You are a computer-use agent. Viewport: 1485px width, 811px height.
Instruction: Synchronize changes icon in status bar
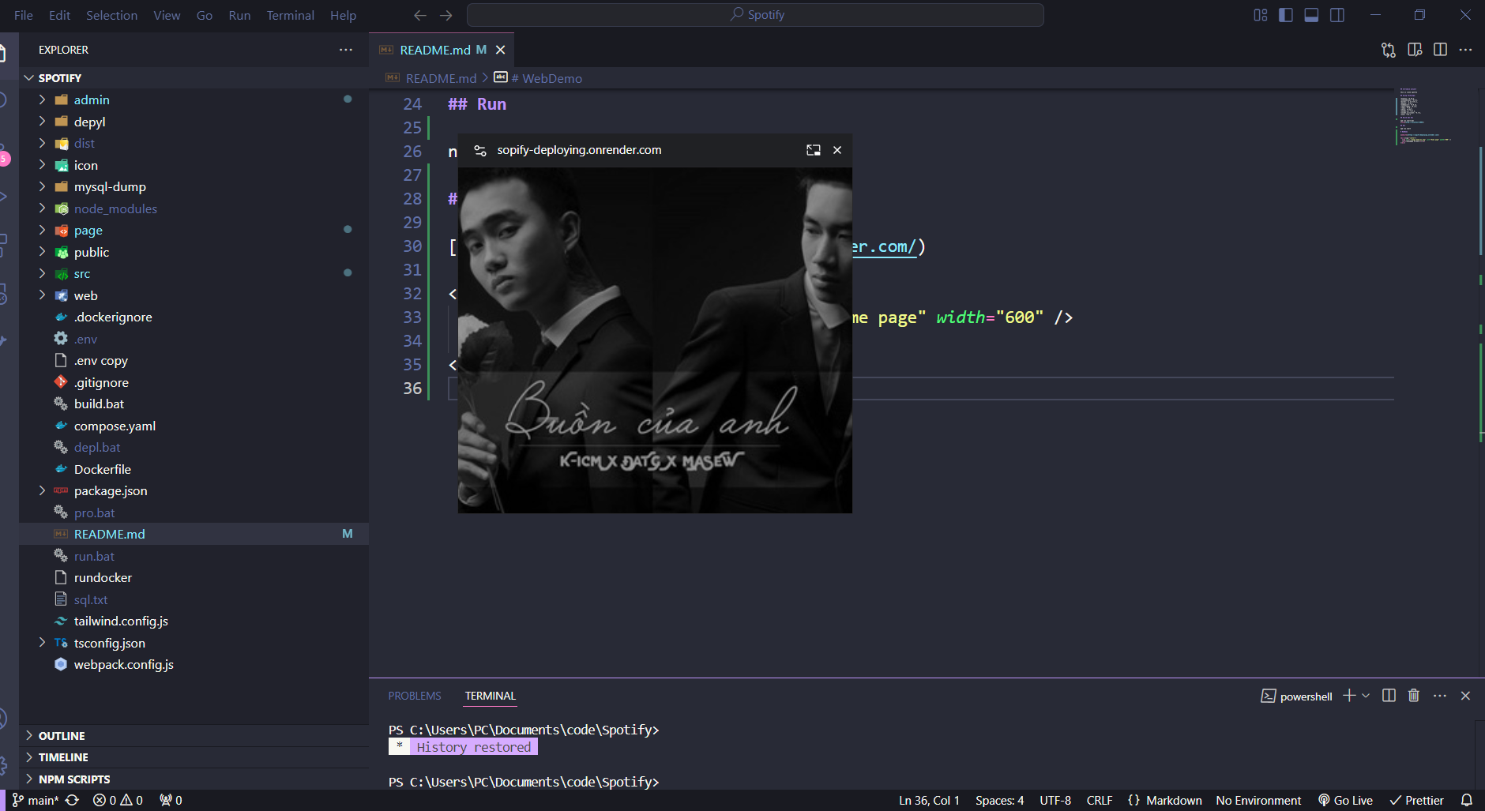(x=72, y=800)
